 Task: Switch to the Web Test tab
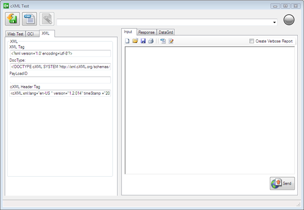(15, 34)
